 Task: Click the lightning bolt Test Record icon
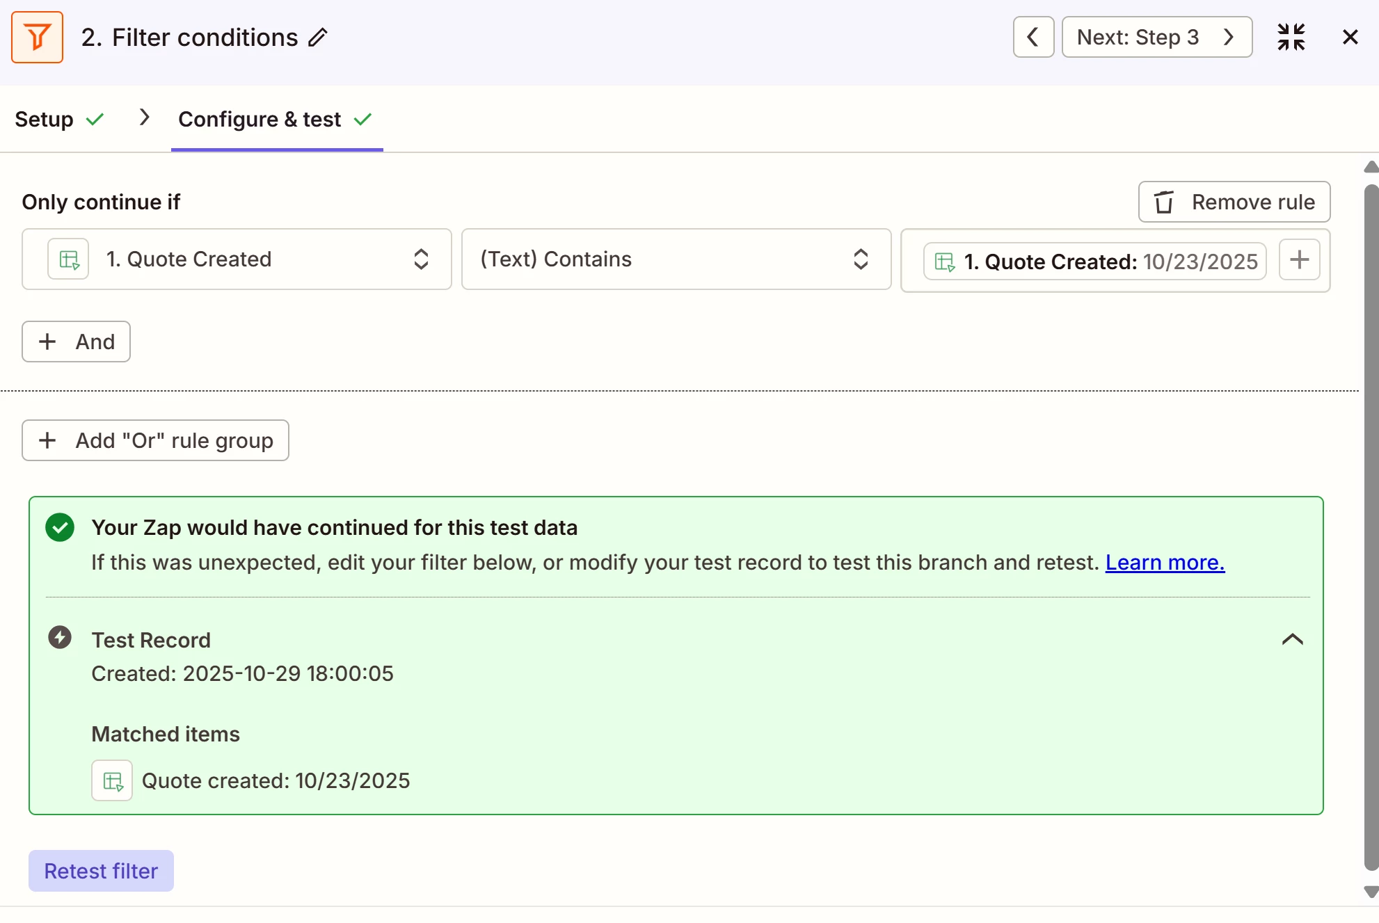point(60,637)
